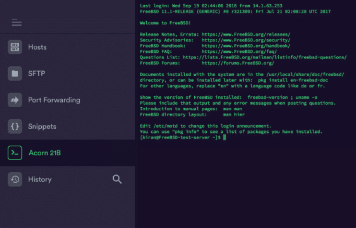Switch to the Snippets text label
Viewport: 356px width, 228px height.
click(42, 127)
